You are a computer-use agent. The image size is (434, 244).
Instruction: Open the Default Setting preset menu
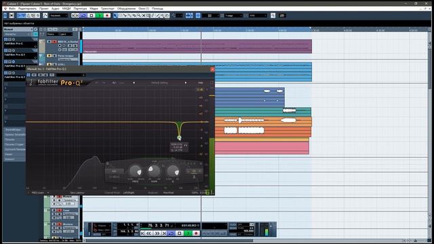tap(159, 83)
